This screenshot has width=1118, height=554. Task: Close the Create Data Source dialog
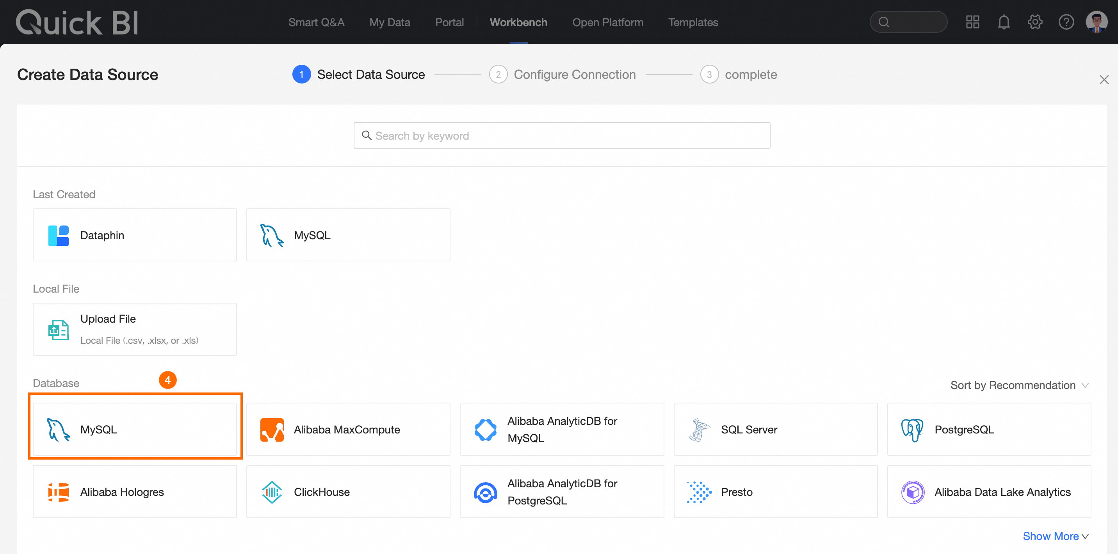1104,80
